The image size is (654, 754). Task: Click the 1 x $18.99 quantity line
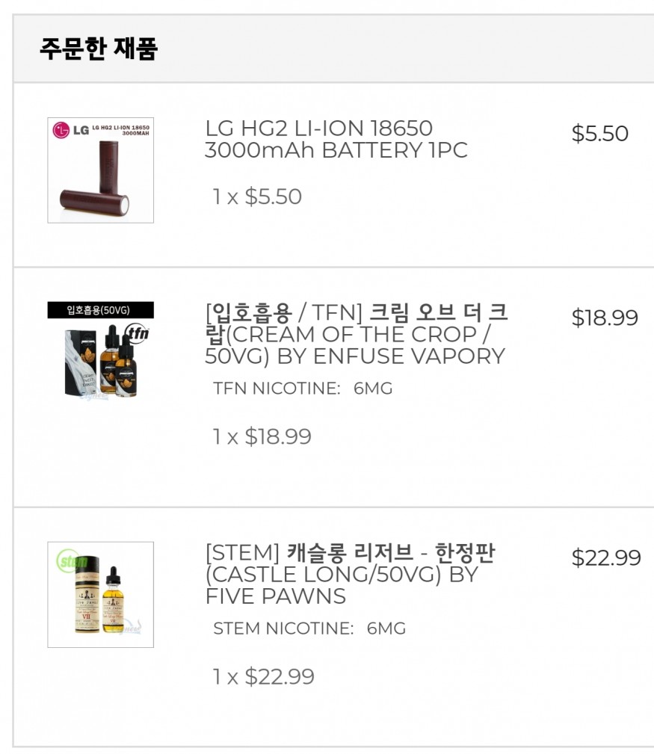point(262,436)
